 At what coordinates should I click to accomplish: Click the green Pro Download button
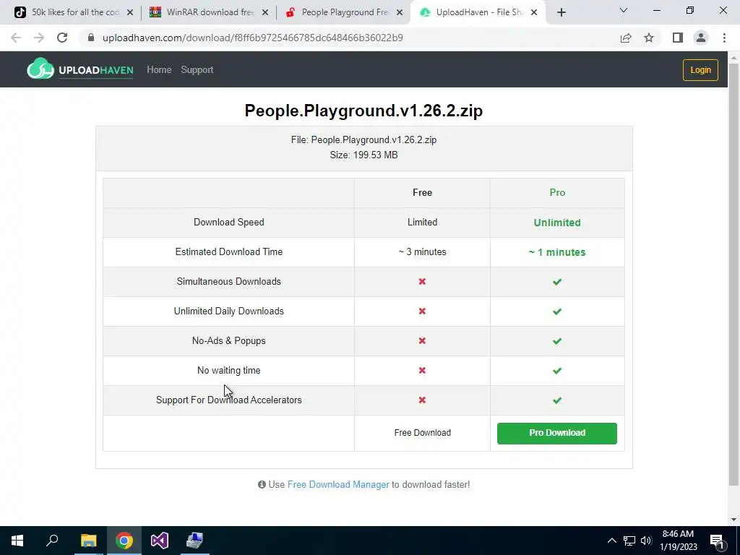(557, 434)
